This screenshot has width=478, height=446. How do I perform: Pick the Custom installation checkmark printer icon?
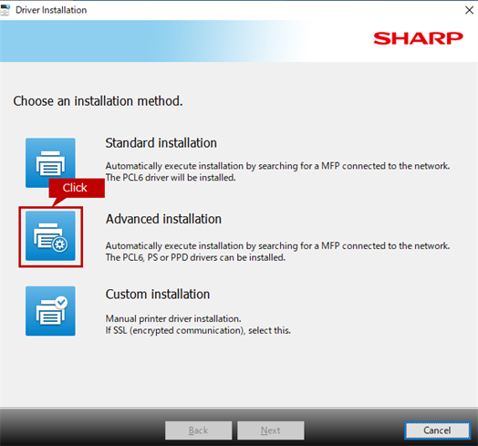point(50,311)
